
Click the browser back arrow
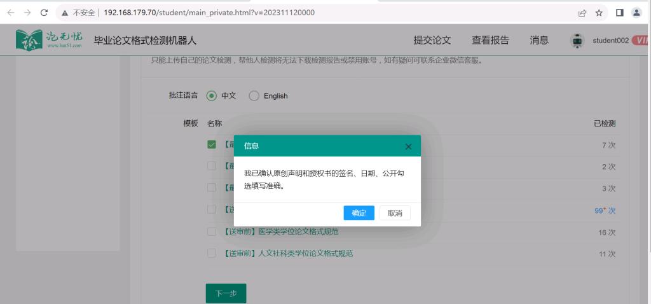(x=11, y=13)
